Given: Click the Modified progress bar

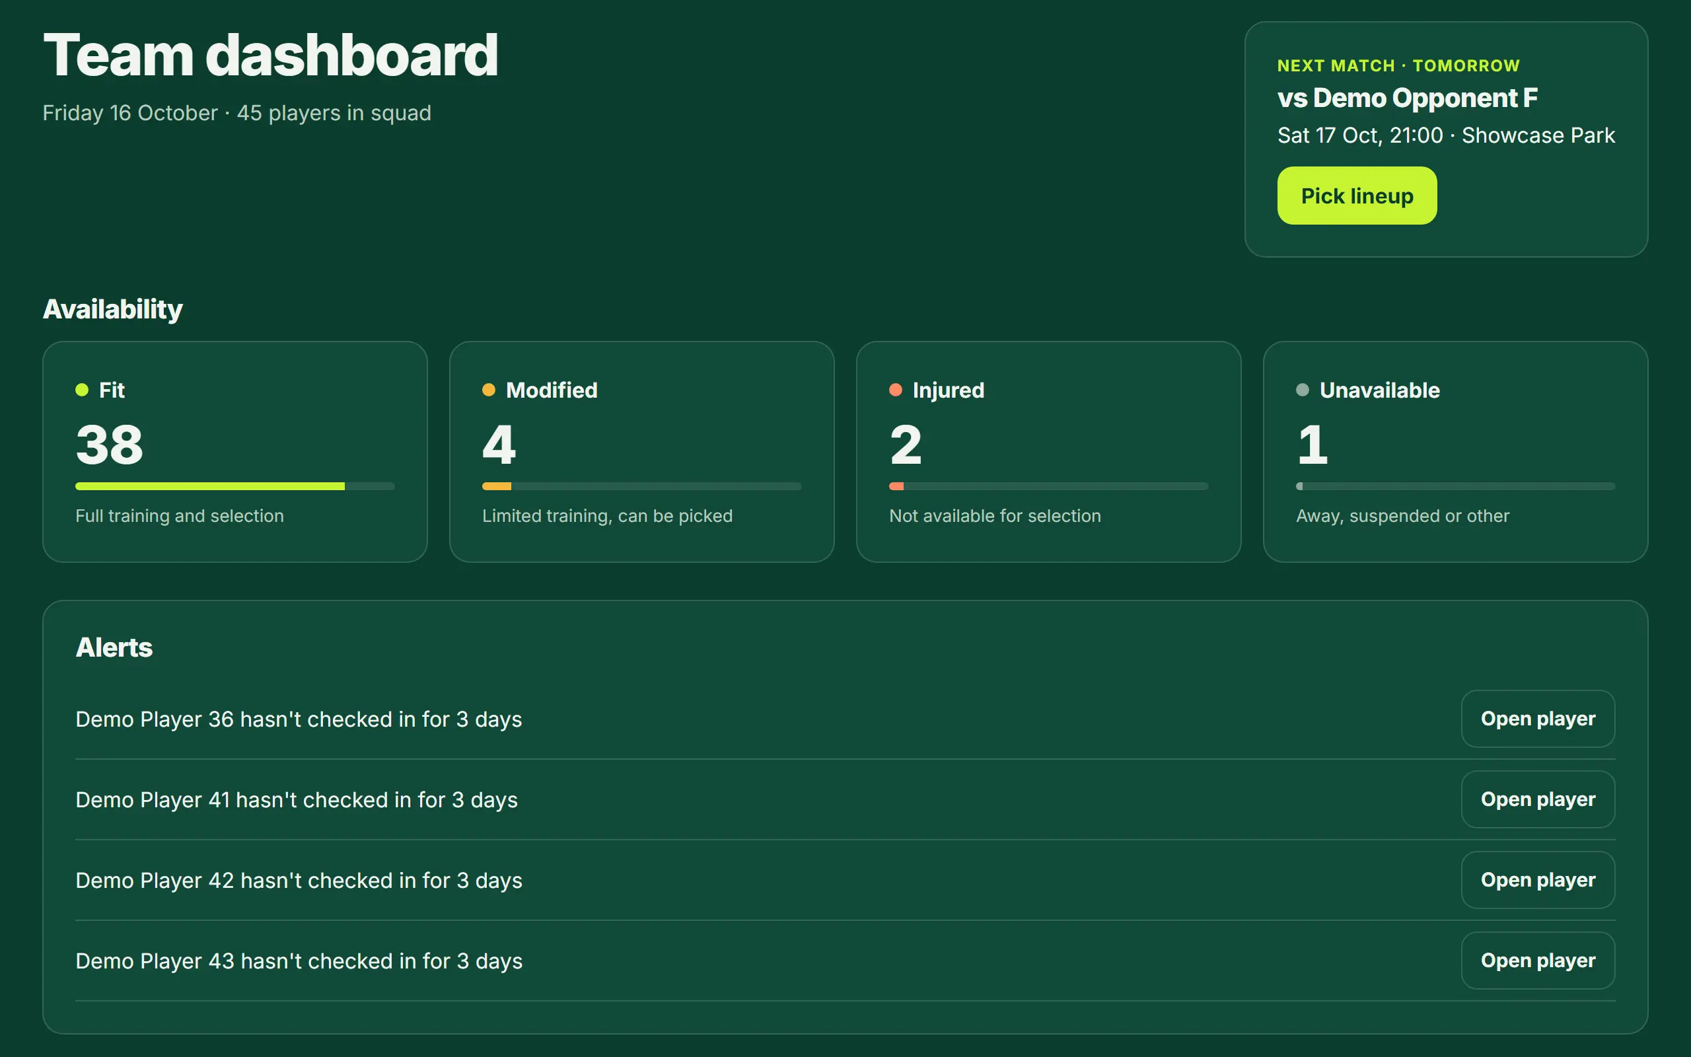Looking at the screenshot, I should click(641, 486).
